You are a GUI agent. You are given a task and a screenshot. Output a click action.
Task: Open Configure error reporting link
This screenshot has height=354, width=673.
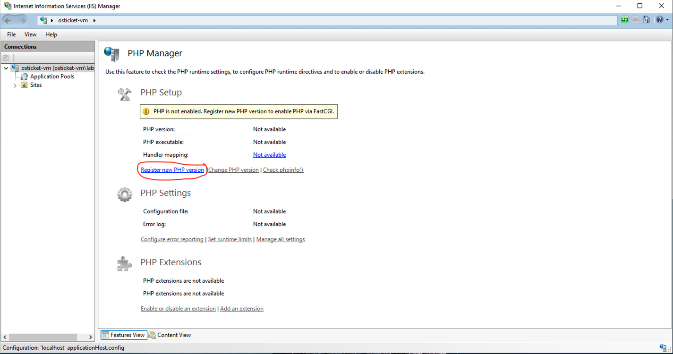point(172,239)
